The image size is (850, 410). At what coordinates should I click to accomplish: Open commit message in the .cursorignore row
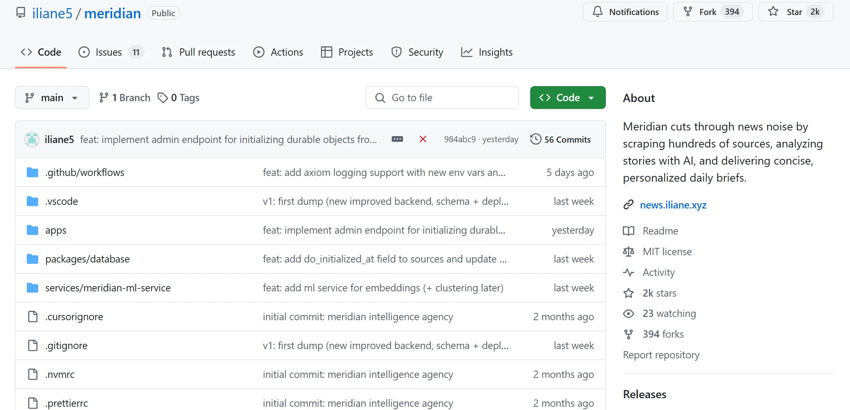pyautogui.click(x=358, y=317)
